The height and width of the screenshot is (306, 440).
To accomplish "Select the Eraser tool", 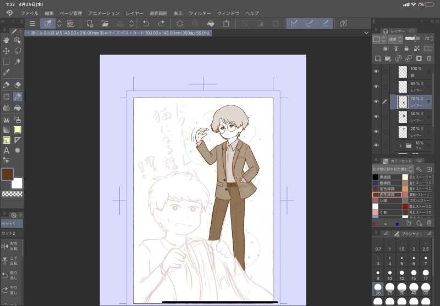I will click(x=18, y=85).
